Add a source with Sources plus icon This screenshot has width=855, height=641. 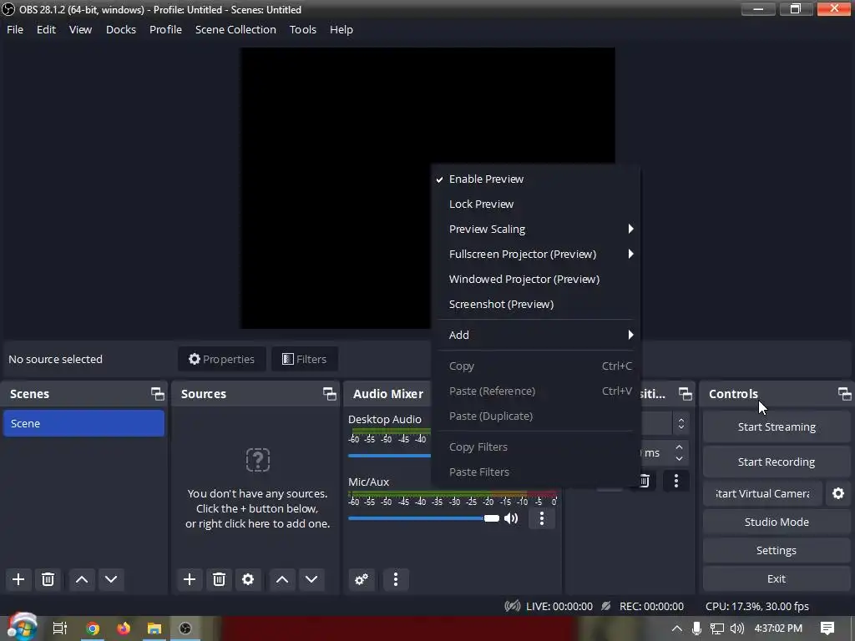[190, 579]
